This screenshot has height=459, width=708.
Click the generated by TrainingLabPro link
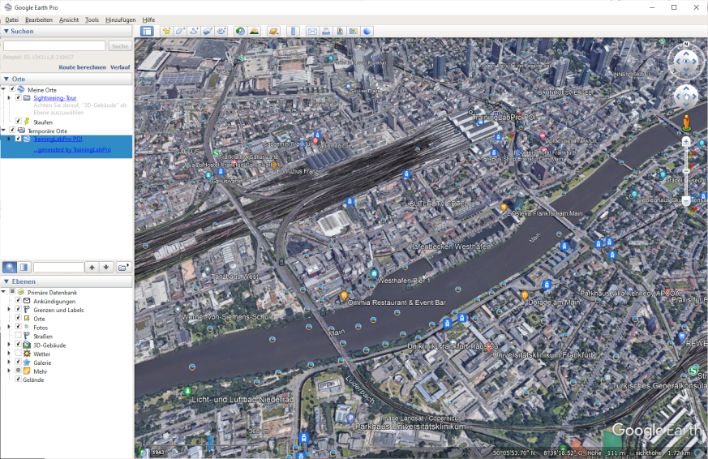72,149
